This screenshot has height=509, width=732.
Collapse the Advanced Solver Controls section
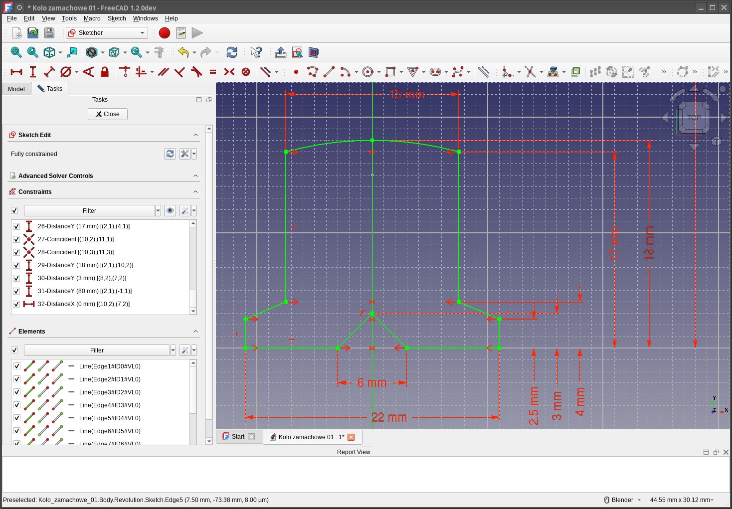pyautogui.click(x=195, y=176)
